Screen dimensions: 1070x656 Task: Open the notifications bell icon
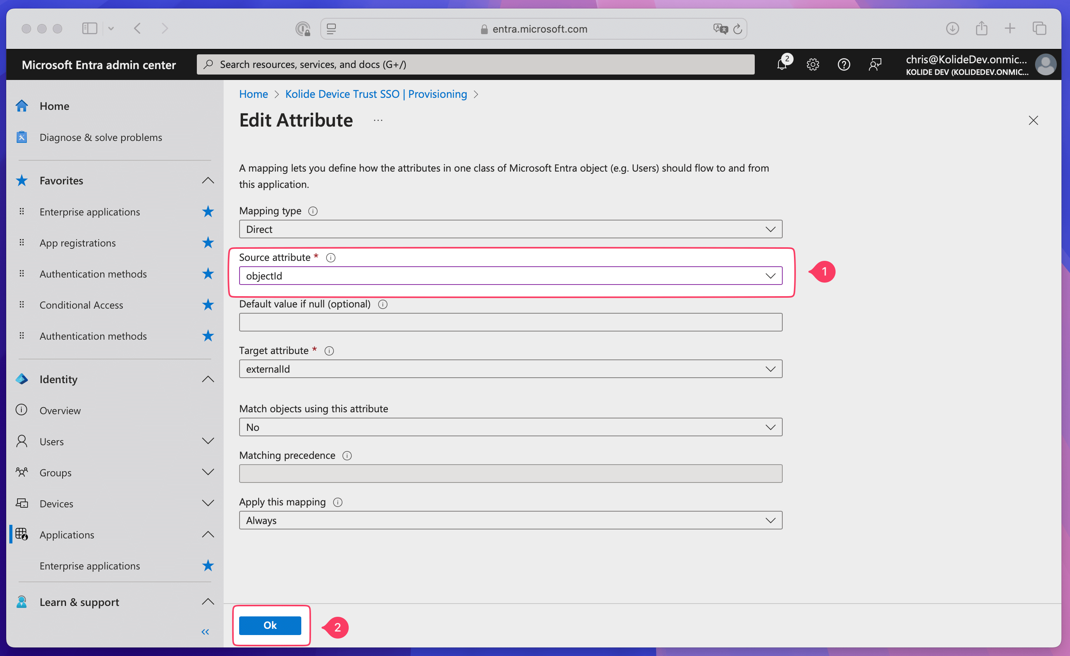coord(782,65)
